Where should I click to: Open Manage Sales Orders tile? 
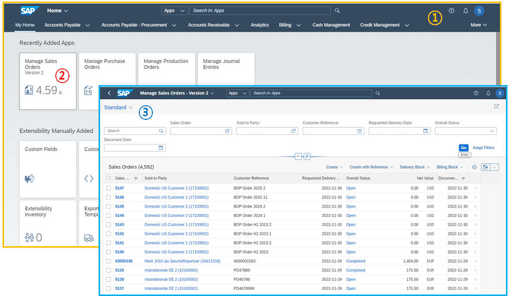pyautogui.click(x=48, y=81)
